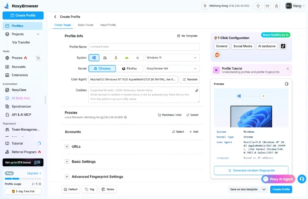Click the Get up to 55% bonus banner

[x=23, y=163]
